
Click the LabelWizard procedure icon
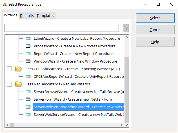click(28, 39)
